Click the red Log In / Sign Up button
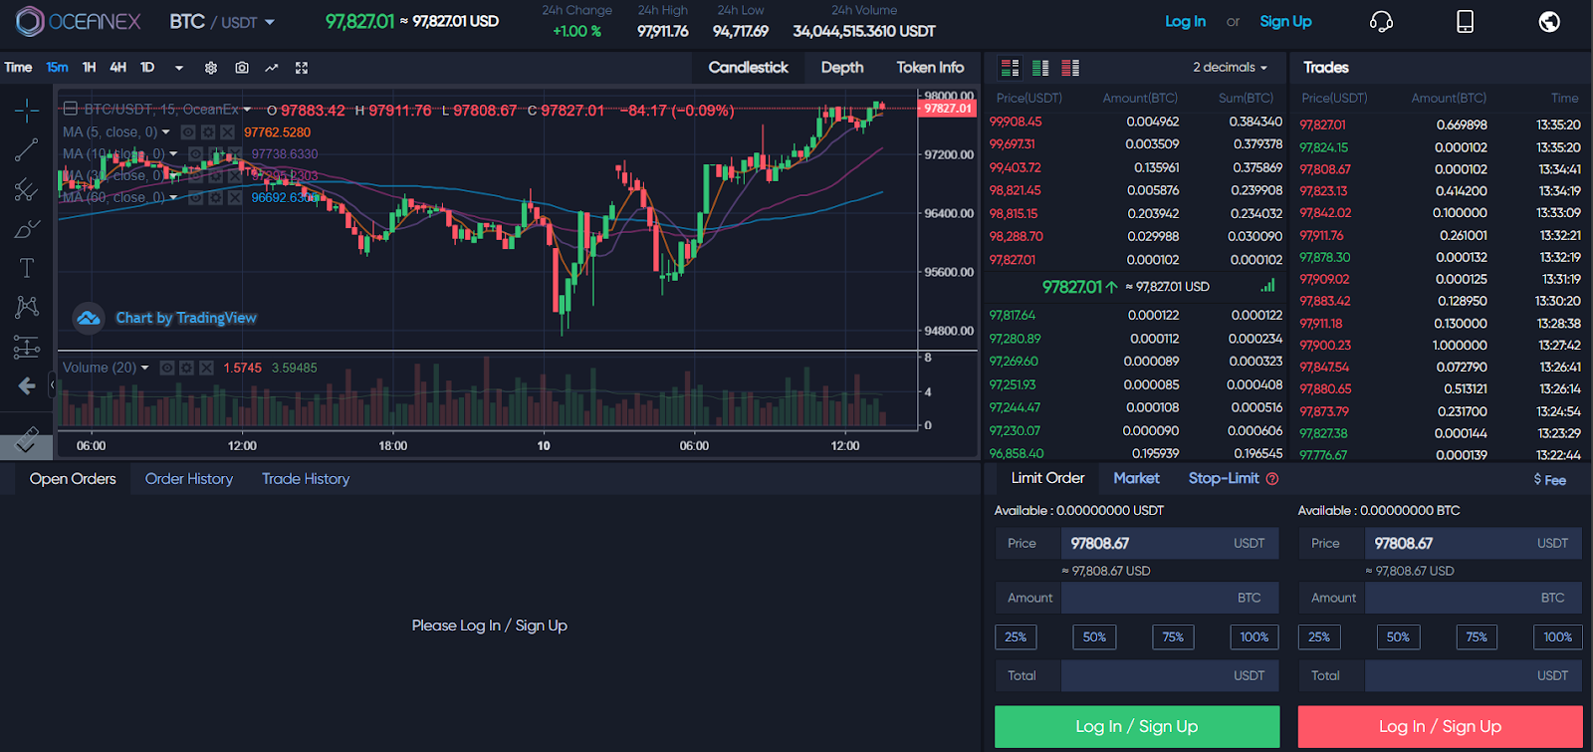This screenshot has height=752, width=1593. coord(1440,726)
